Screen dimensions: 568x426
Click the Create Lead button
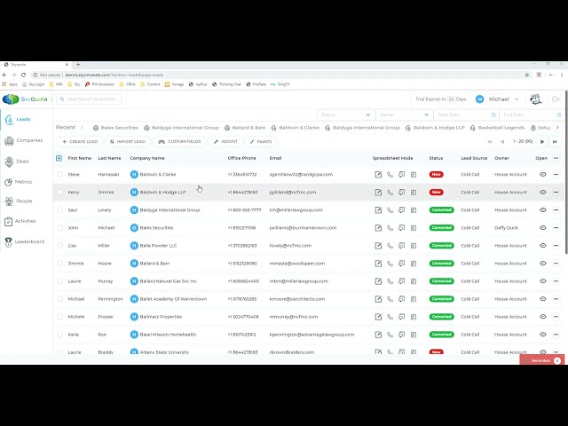pyautogui.click(x=80, y=142)
